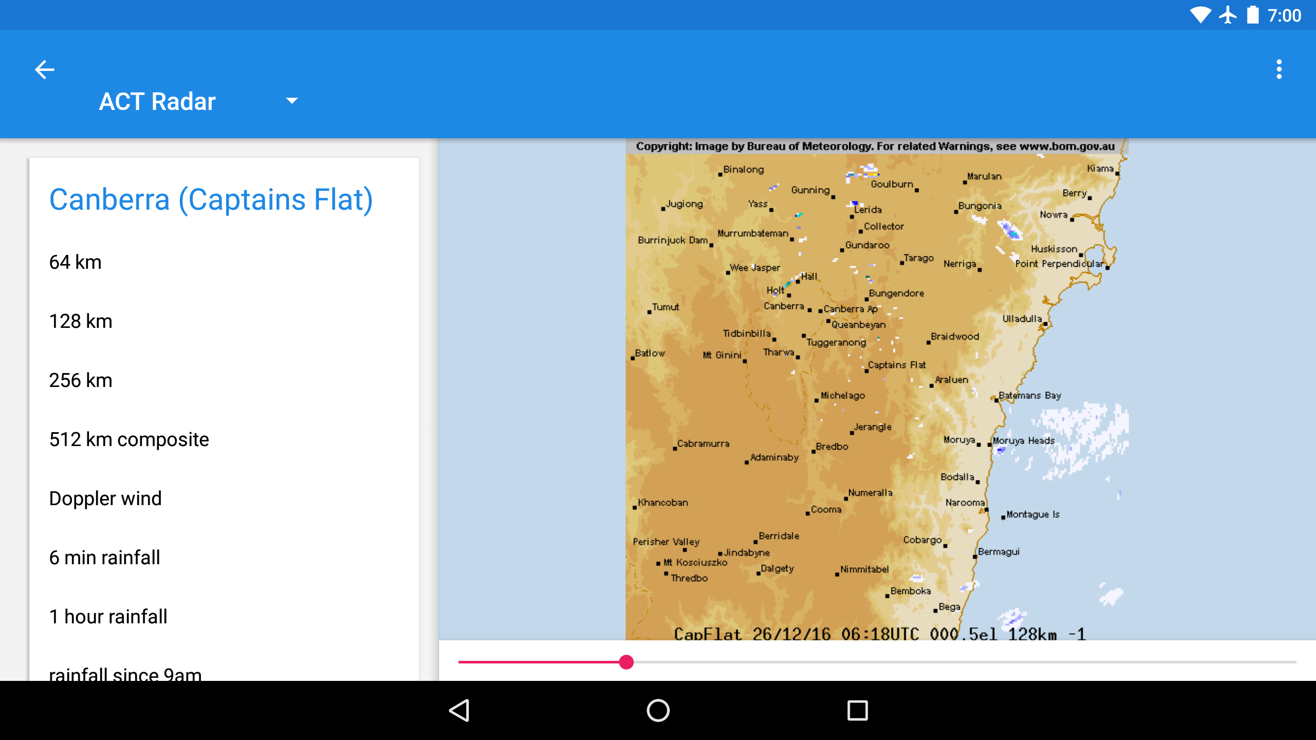
Task: Select the 64 km radar range
Action: [76, 262]
